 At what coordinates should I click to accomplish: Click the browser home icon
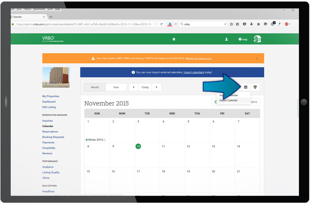[258, 24]
